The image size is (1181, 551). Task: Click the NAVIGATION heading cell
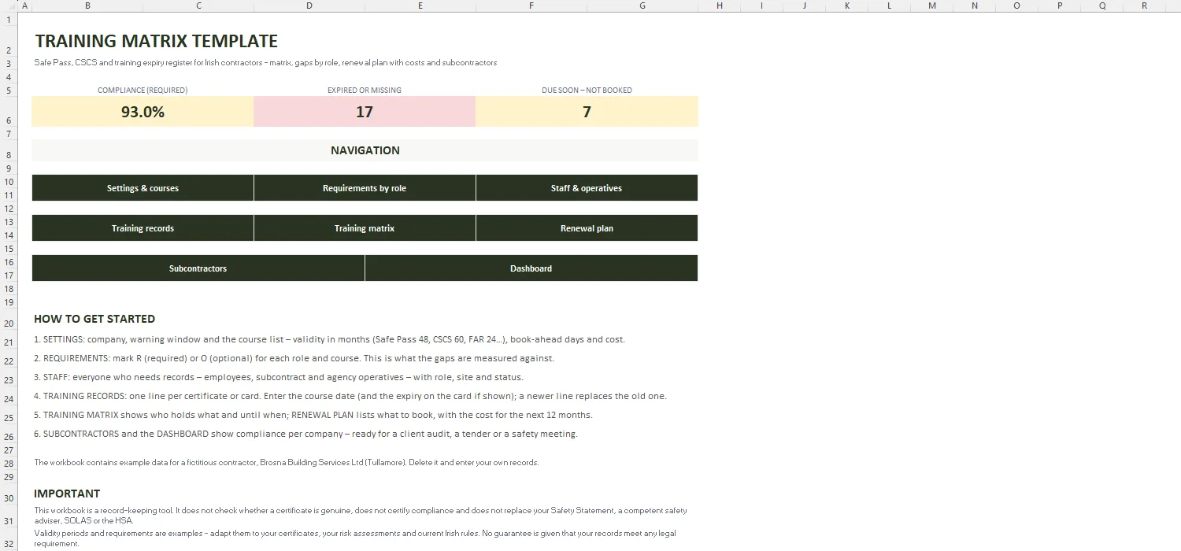[365, 150]
